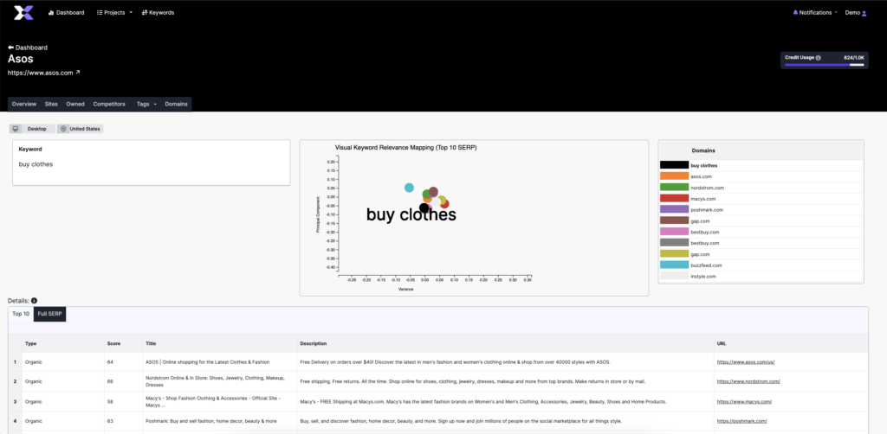Viewport: 887px width, 434px height.
Task: Click the orange asos.com legend swatch
Action: point(674,176)
